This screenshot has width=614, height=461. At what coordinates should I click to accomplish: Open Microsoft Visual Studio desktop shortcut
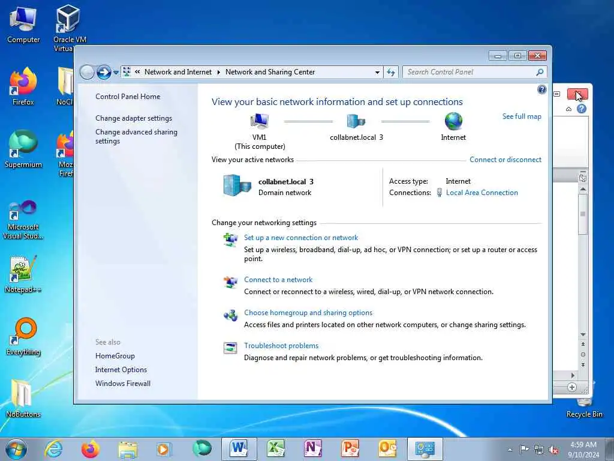(23, 220)
